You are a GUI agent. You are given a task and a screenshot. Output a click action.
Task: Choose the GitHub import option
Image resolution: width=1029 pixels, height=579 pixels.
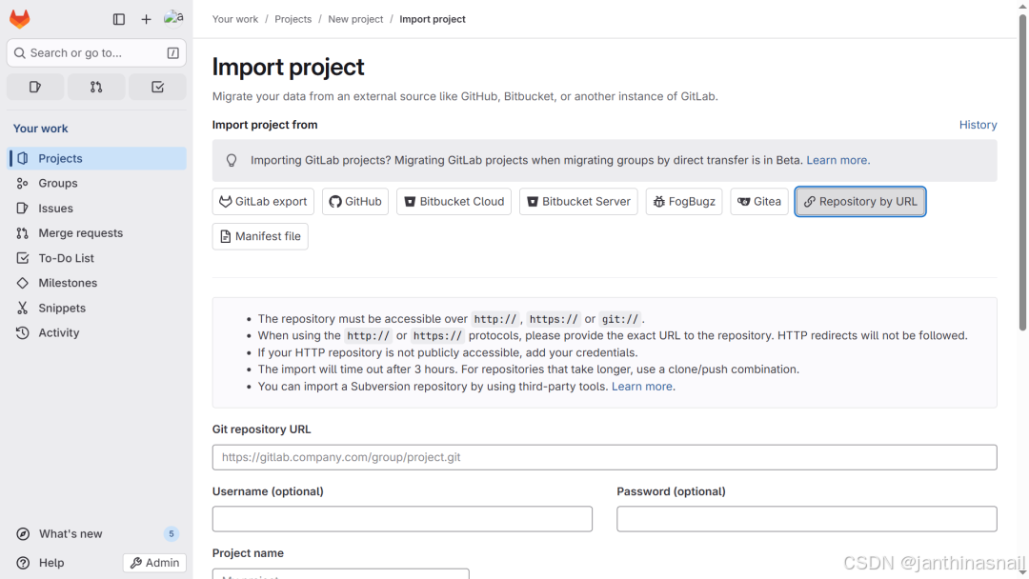(355, 201)
